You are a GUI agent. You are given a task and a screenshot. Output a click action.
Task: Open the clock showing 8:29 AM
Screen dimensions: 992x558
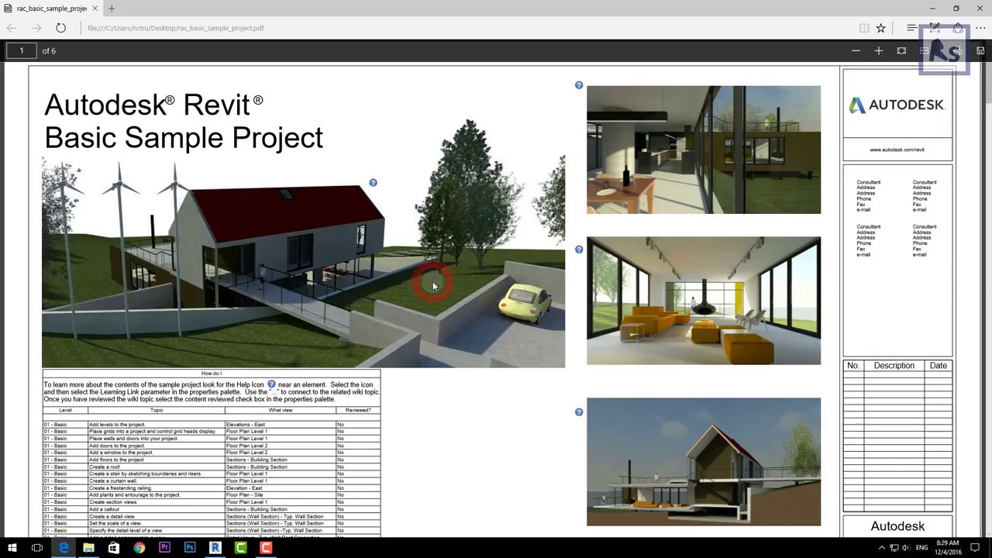coord(947,548)
